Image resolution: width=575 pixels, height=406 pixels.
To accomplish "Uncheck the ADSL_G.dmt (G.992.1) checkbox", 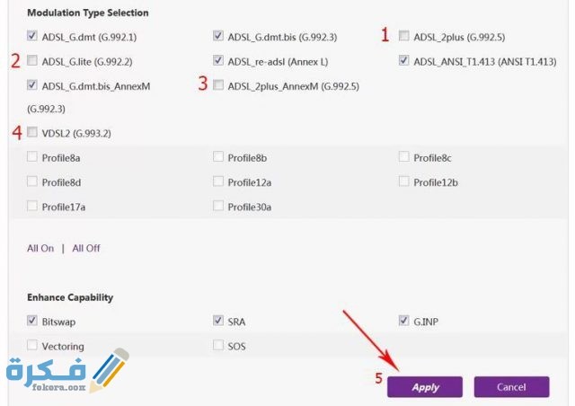I will (x=33, y=37).
